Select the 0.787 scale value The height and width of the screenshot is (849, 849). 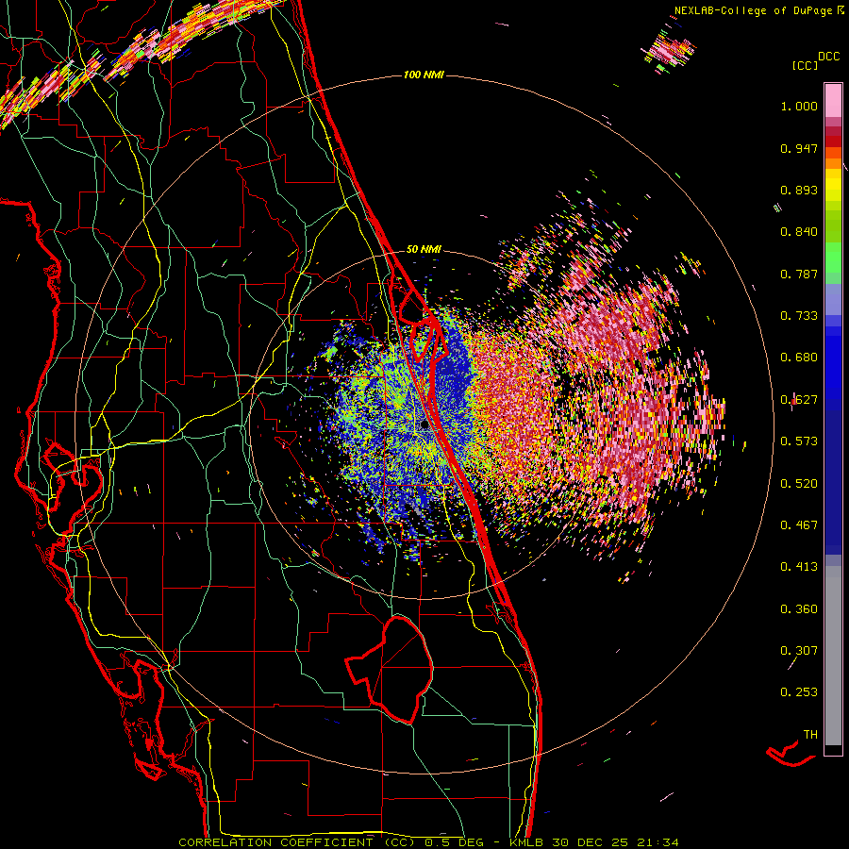click(x=799, y=274)
